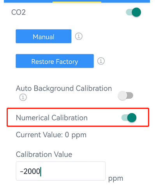Click the Calibration Value field label
Image resolution: width=155 pixels, height=190 pixels.
pos(44,154)
